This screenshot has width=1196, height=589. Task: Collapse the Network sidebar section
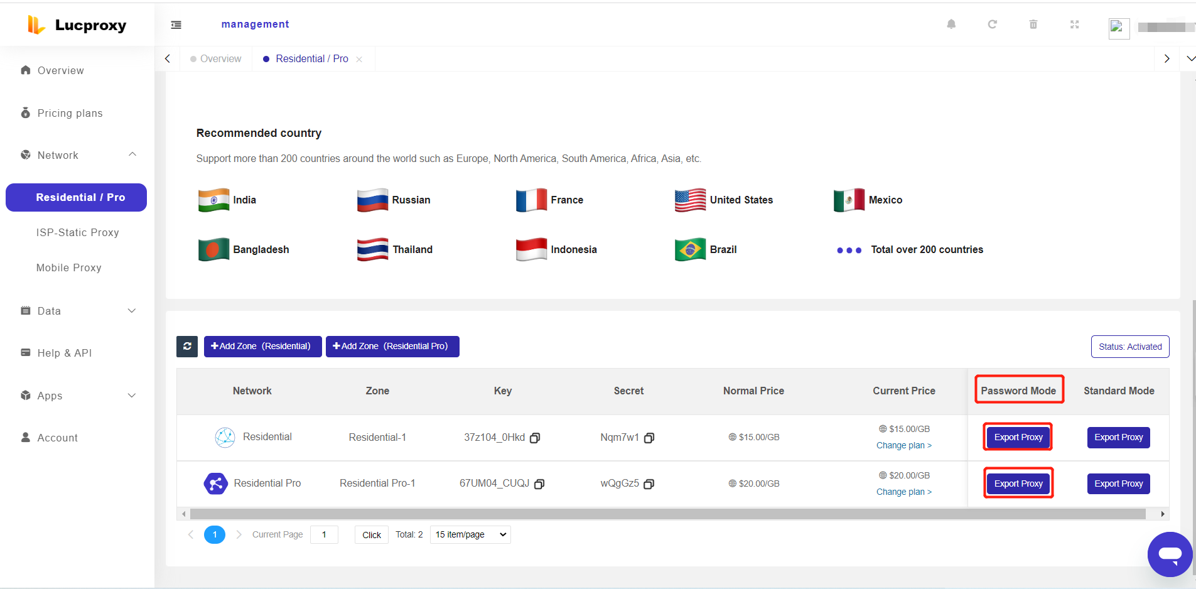coord(77,155)
